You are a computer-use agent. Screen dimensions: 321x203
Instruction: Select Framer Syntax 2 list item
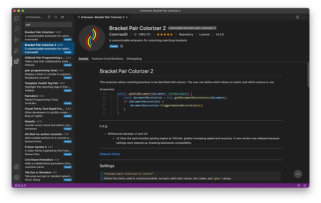pyautogui.click(x=48, y=151)
